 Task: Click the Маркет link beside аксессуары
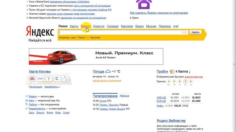tap(33, 96)
